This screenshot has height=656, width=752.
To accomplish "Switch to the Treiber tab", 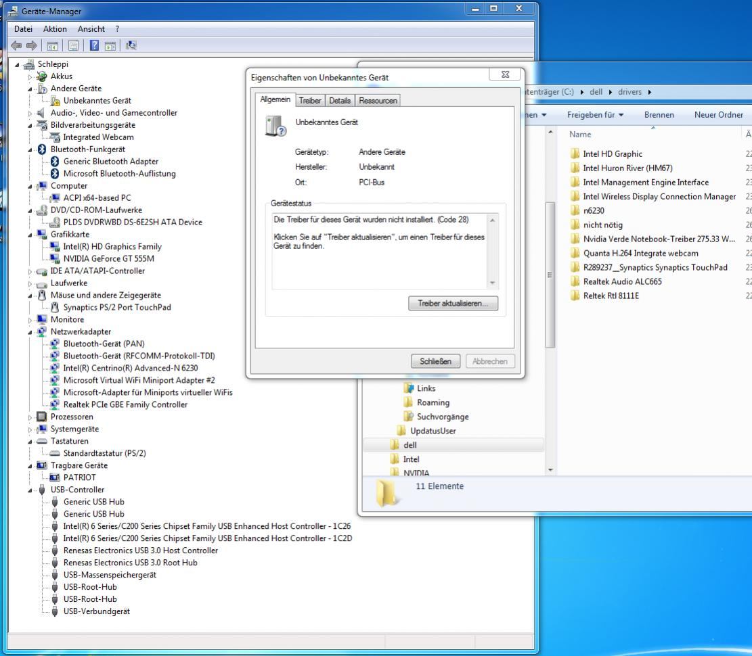I will pyautogui.click(x=310, y=101).
